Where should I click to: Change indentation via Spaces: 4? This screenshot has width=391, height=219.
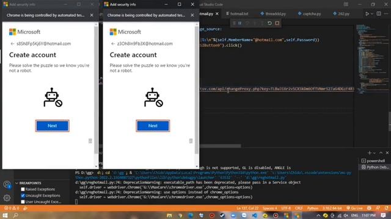coord(269,208)
